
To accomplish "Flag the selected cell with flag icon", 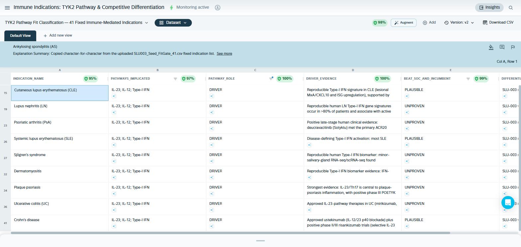I will click(x=513, y=47).
